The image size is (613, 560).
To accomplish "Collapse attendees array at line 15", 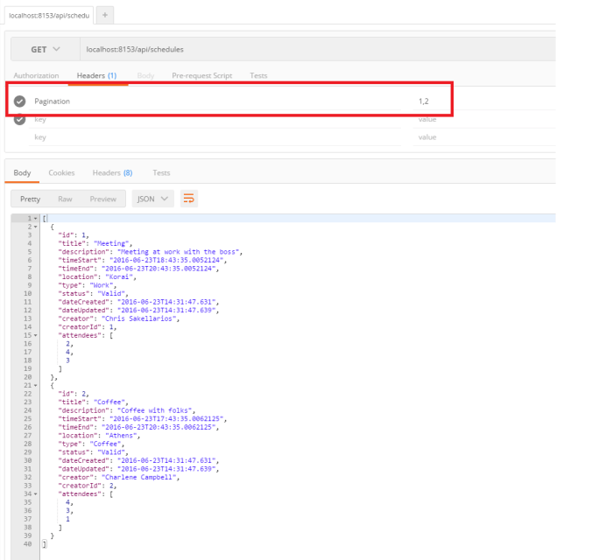I will [x=36, y=335].
